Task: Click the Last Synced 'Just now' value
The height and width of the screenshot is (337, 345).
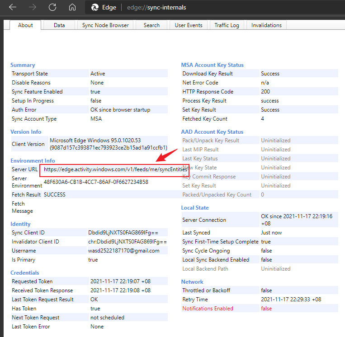Action: 271,233
